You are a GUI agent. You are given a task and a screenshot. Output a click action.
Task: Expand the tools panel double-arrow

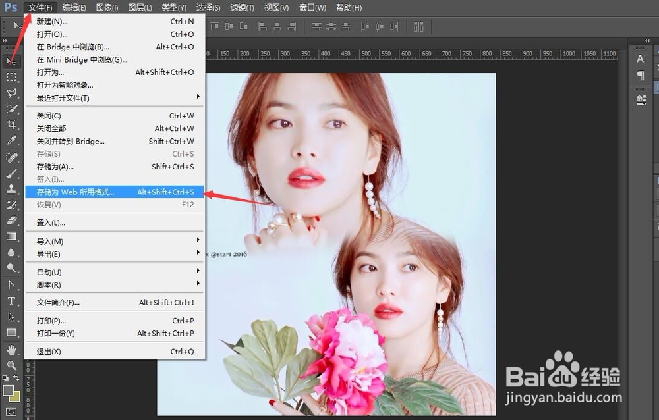5,41
